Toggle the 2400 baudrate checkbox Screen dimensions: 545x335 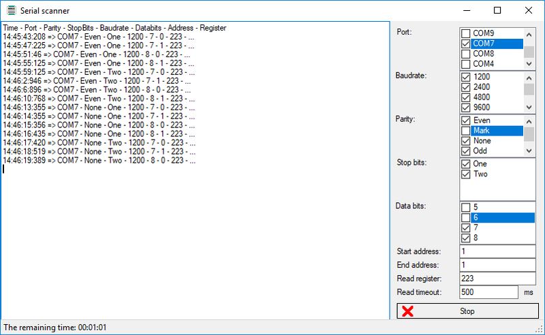point(466,87)
